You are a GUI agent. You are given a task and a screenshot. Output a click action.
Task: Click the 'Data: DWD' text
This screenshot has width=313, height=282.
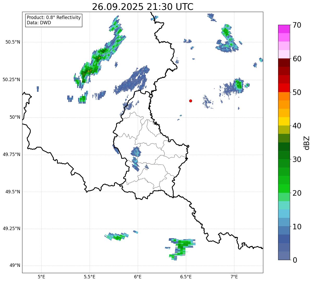39,23
